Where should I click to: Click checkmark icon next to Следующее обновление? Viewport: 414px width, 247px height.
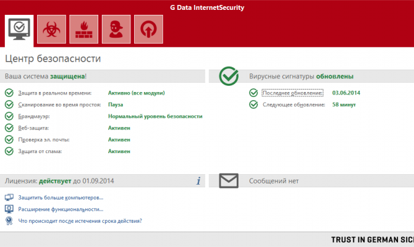[253, 104]
